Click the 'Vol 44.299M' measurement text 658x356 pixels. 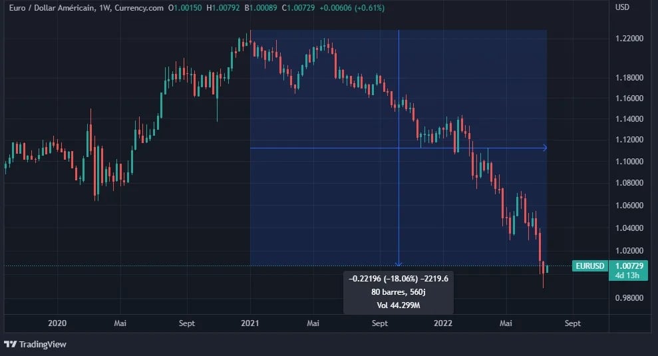(x=399, y=305)
